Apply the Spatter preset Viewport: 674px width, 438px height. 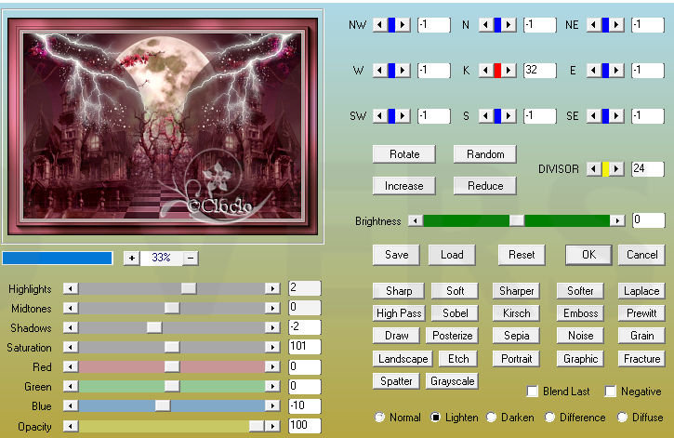click(x=396, y=381)
